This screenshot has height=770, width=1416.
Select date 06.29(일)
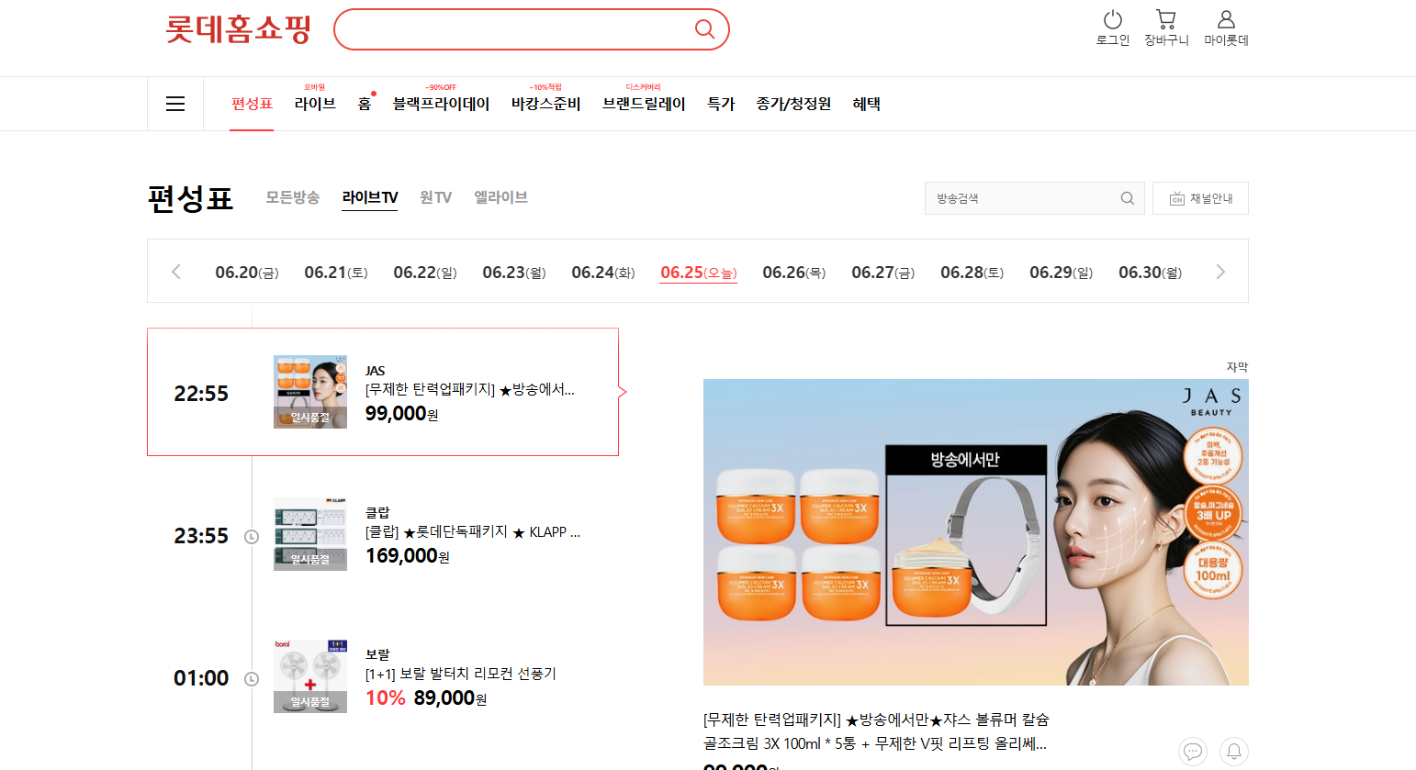click(1062, 273)
